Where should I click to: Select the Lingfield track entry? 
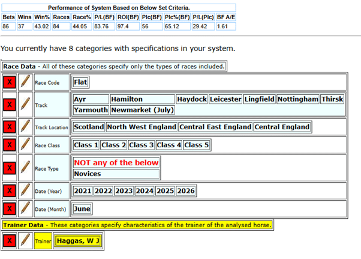click(259, 99)
